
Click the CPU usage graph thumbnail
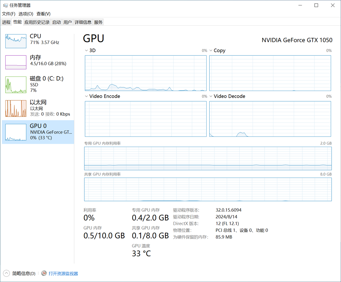[16, 41]
